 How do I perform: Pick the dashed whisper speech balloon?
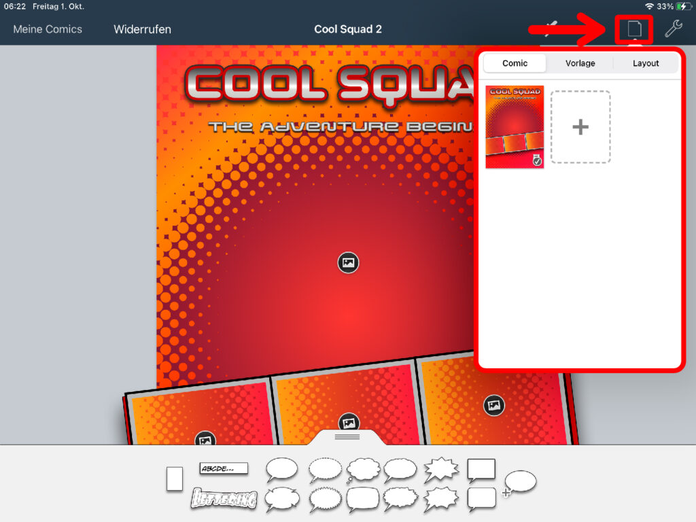[x=325, y=470]
